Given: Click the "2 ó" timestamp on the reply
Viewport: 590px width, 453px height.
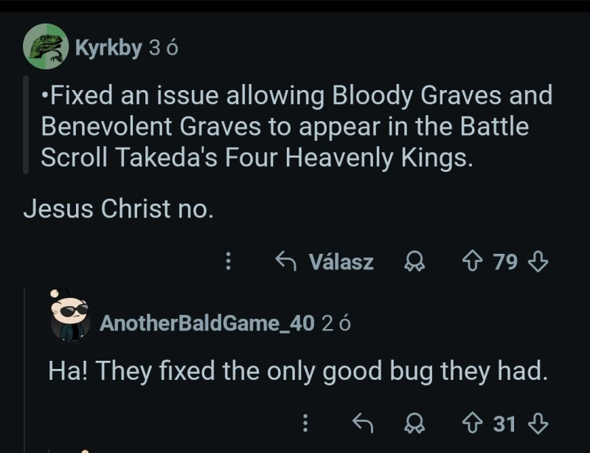Looking at the screenshot, I should pyautogui.click(x=336, y=322).
